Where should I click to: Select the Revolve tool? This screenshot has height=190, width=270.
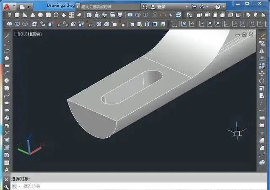click(113, 15)
